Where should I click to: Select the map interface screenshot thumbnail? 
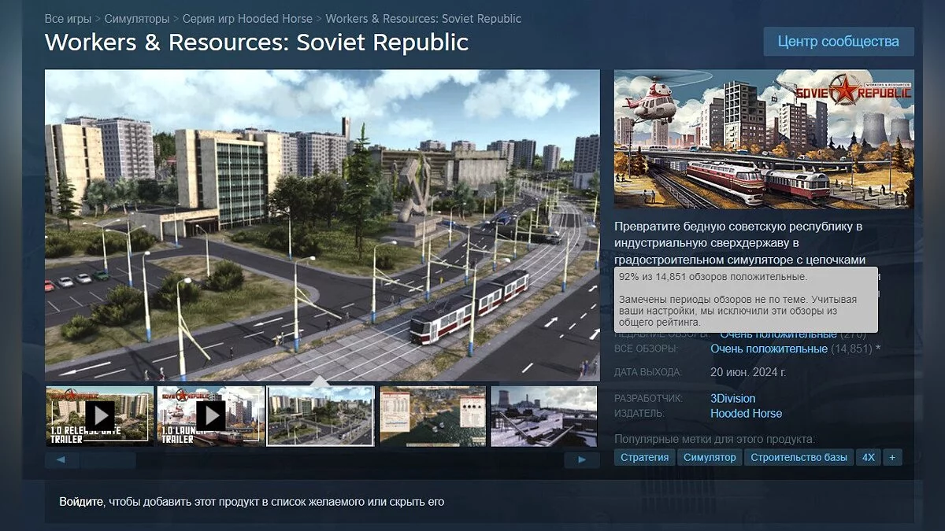[432, 415]
